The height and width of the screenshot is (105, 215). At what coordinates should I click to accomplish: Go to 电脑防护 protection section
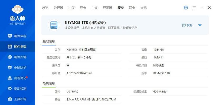click(x=17, y=67)
